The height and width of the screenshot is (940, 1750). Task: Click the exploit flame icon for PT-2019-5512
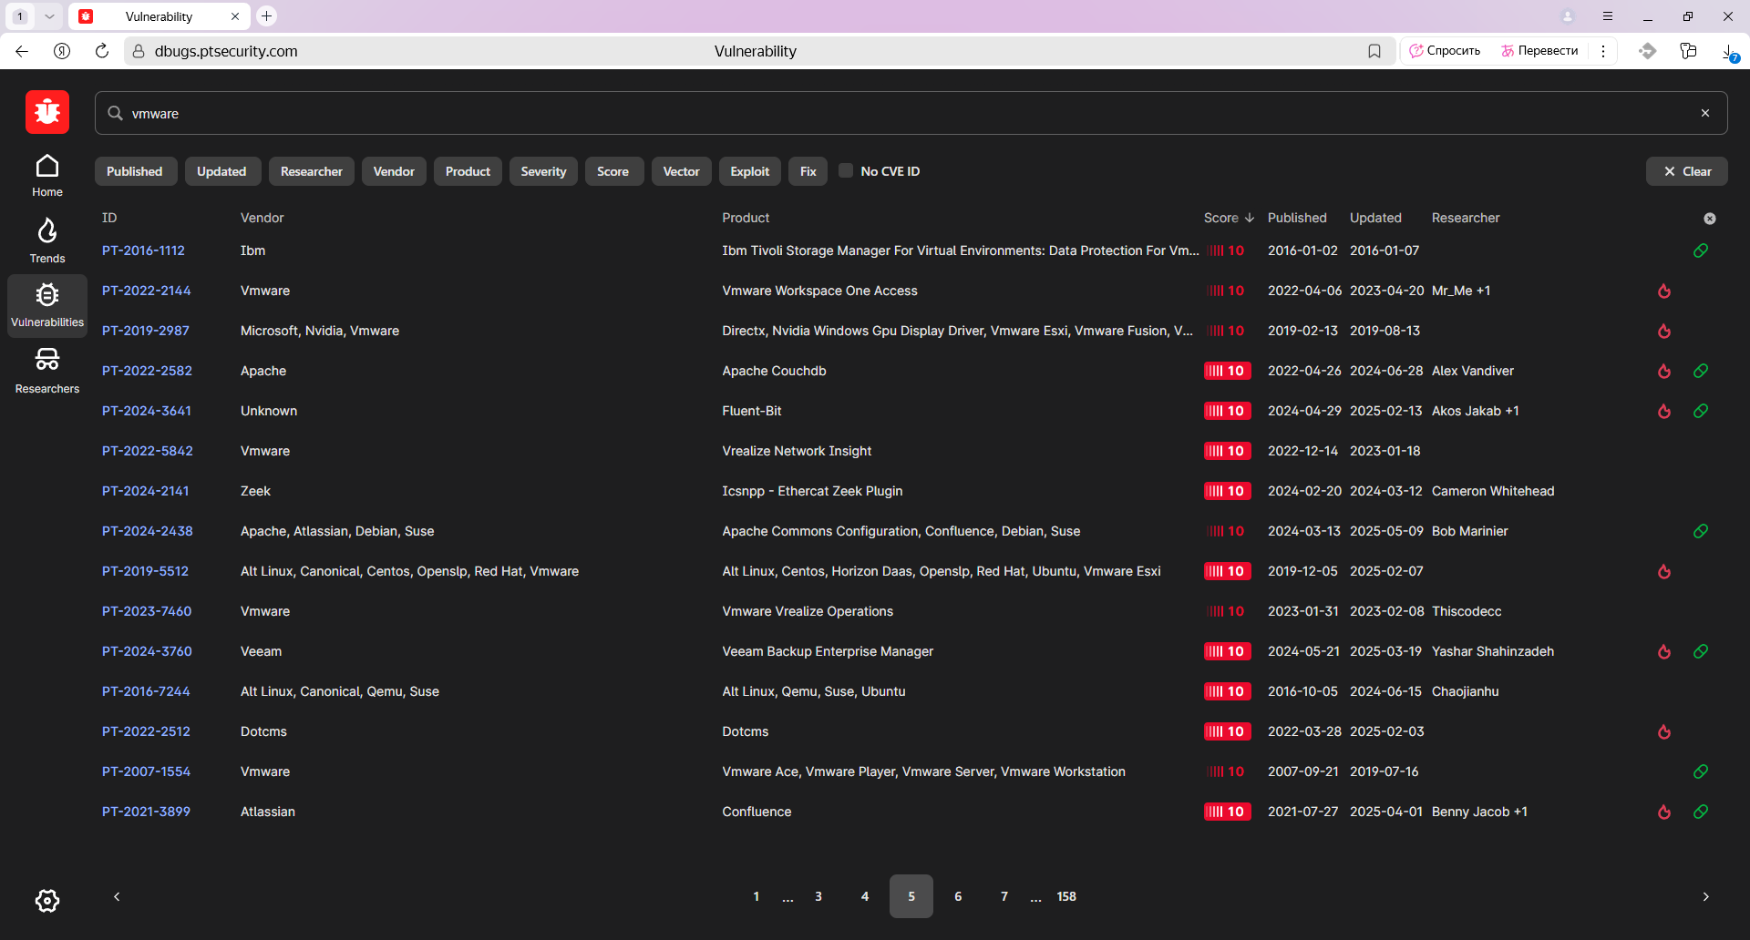pyautogui.click(x=1664, y=571)
